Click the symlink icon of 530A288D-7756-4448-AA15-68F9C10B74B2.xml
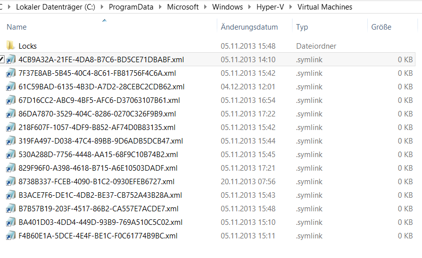Viewport: 422px width, 258px height. 11,154
